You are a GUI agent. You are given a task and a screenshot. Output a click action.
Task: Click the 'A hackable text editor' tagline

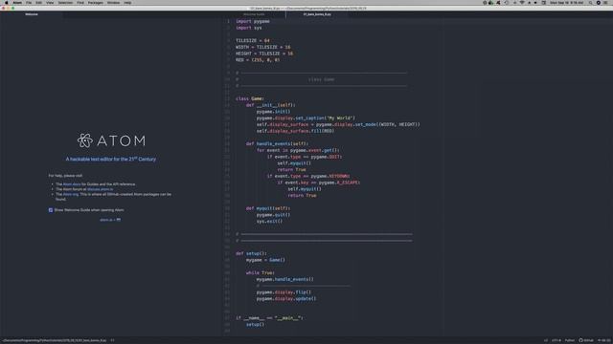tap(111, 160)
